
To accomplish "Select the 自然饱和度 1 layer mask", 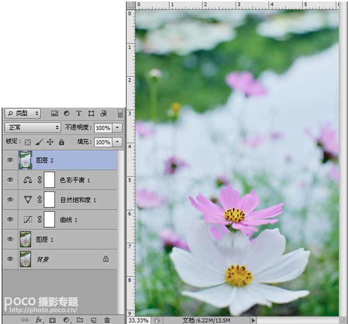I will click(x=49, y=199).
